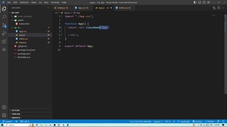Click the File Explorer taskbar icon
The width and height of the screenshot is (227, 127).
pos(41,125)
